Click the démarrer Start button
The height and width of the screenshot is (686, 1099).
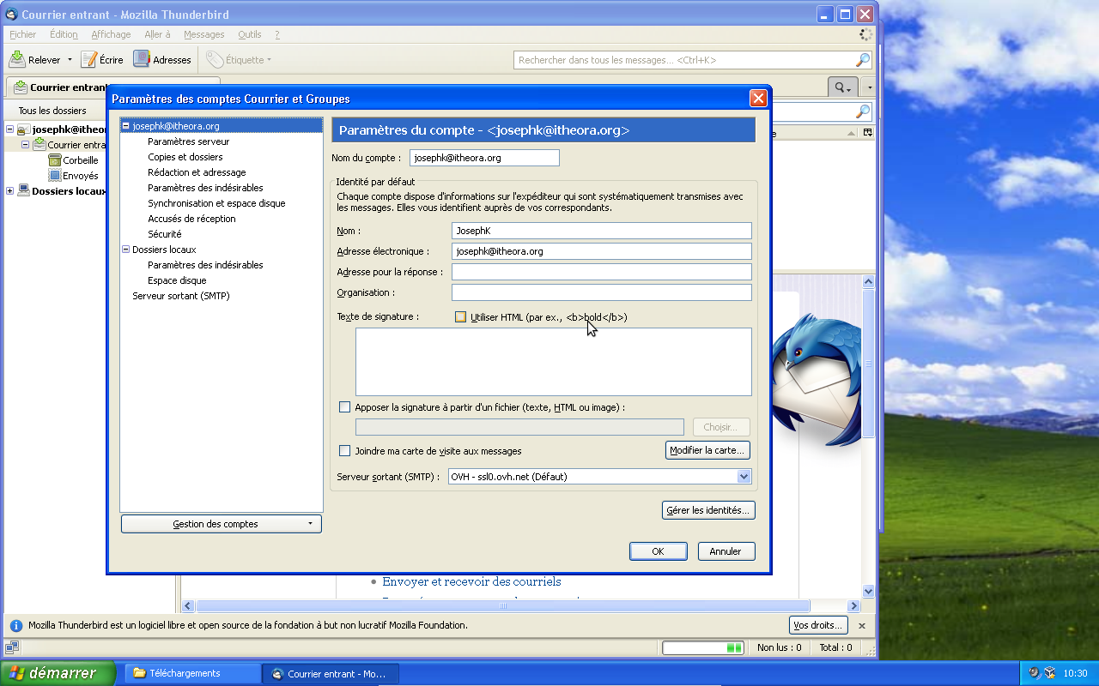coord(58,673)
